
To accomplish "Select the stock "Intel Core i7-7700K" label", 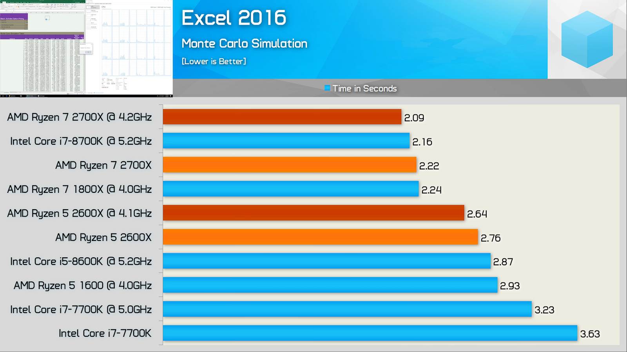I will 105,333.
